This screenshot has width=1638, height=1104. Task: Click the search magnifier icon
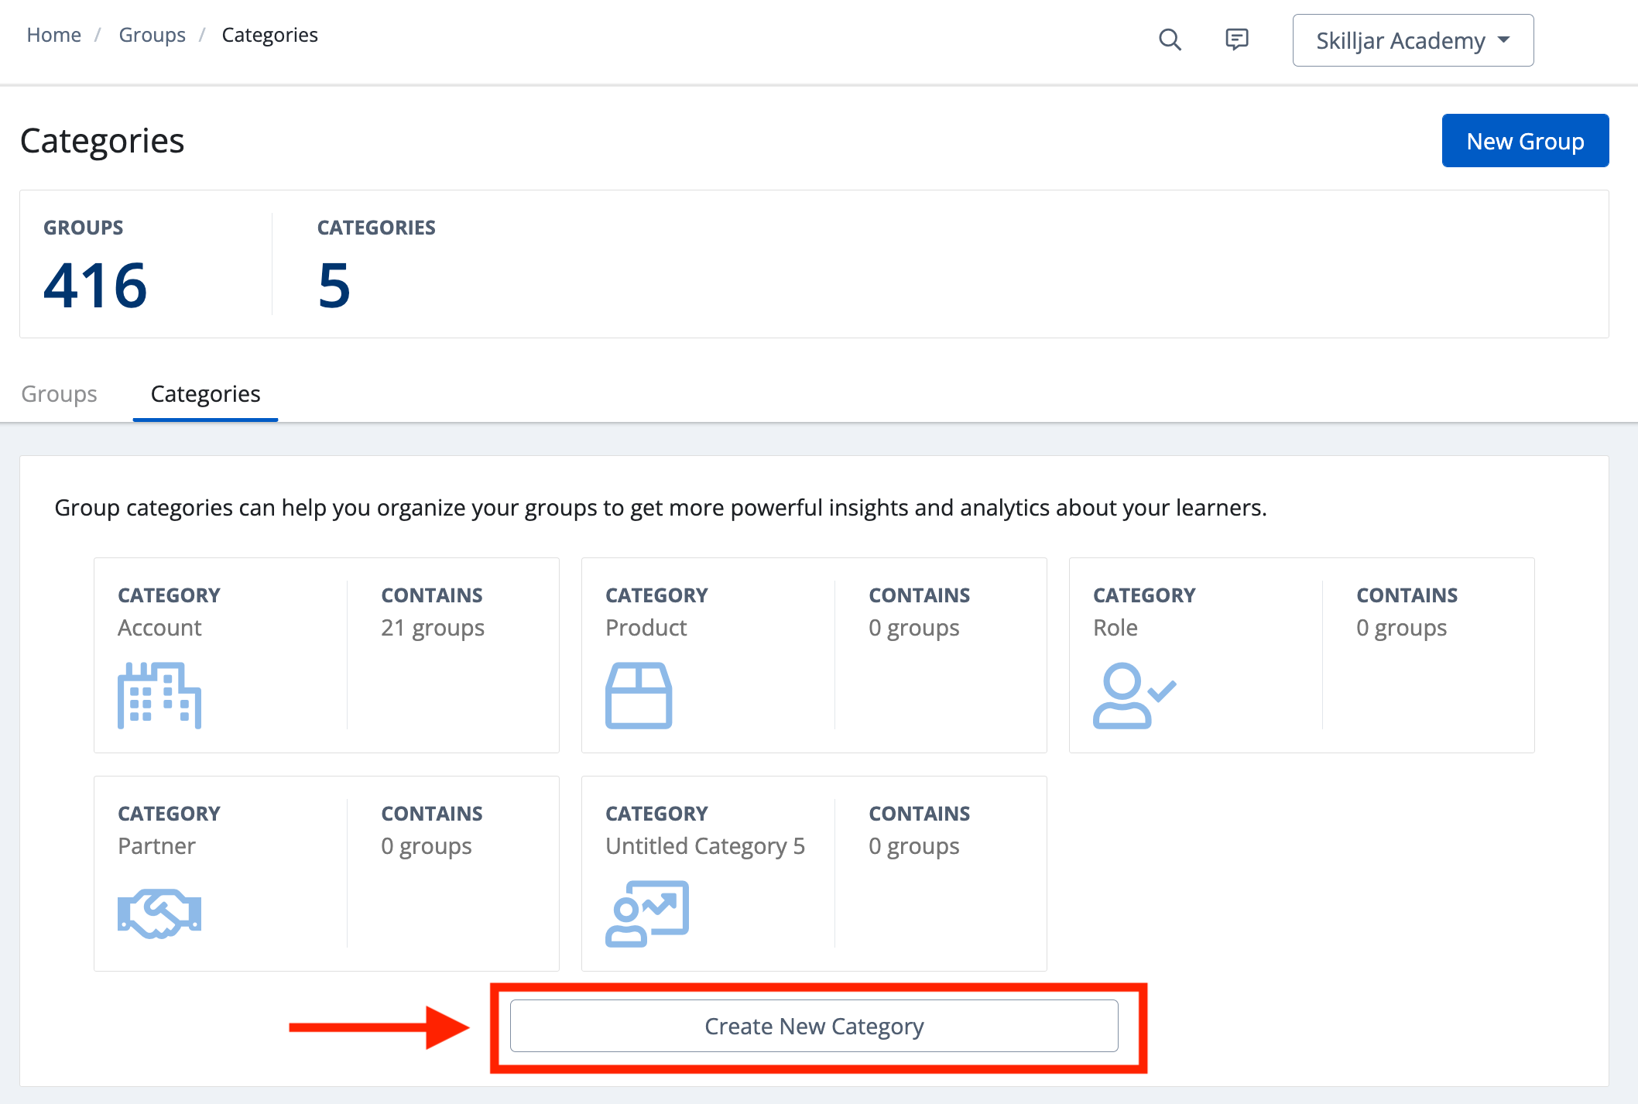[1170, 39]
